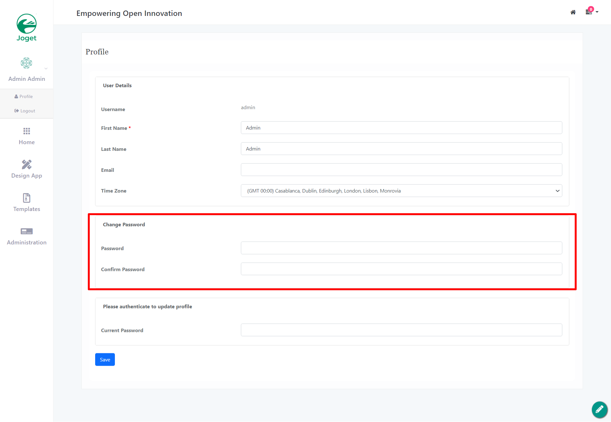The height and width of the screenshot is (422, 611).
Task: Open the Administration panel icon
Action: 26,231
